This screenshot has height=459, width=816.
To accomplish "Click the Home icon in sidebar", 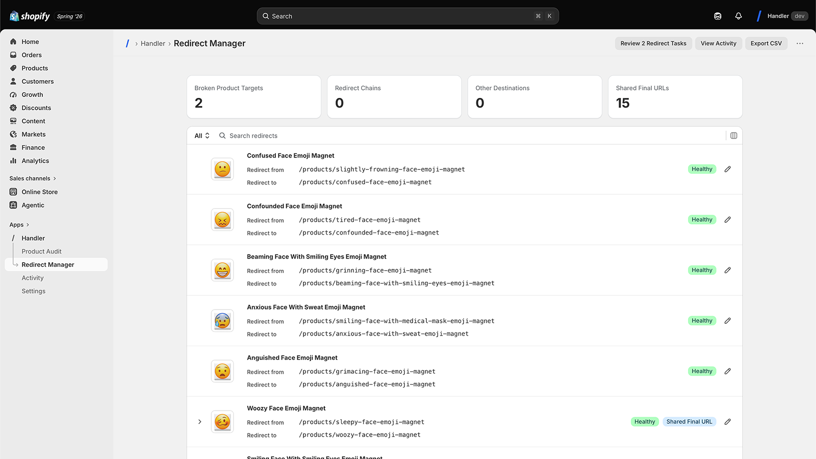I will [x=13, y=42].
